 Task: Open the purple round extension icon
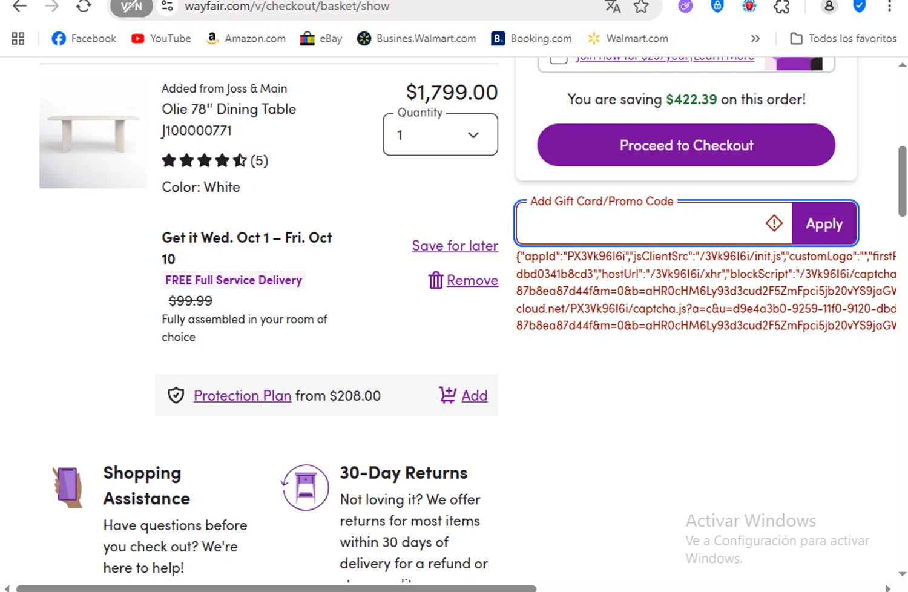[685, 7]
